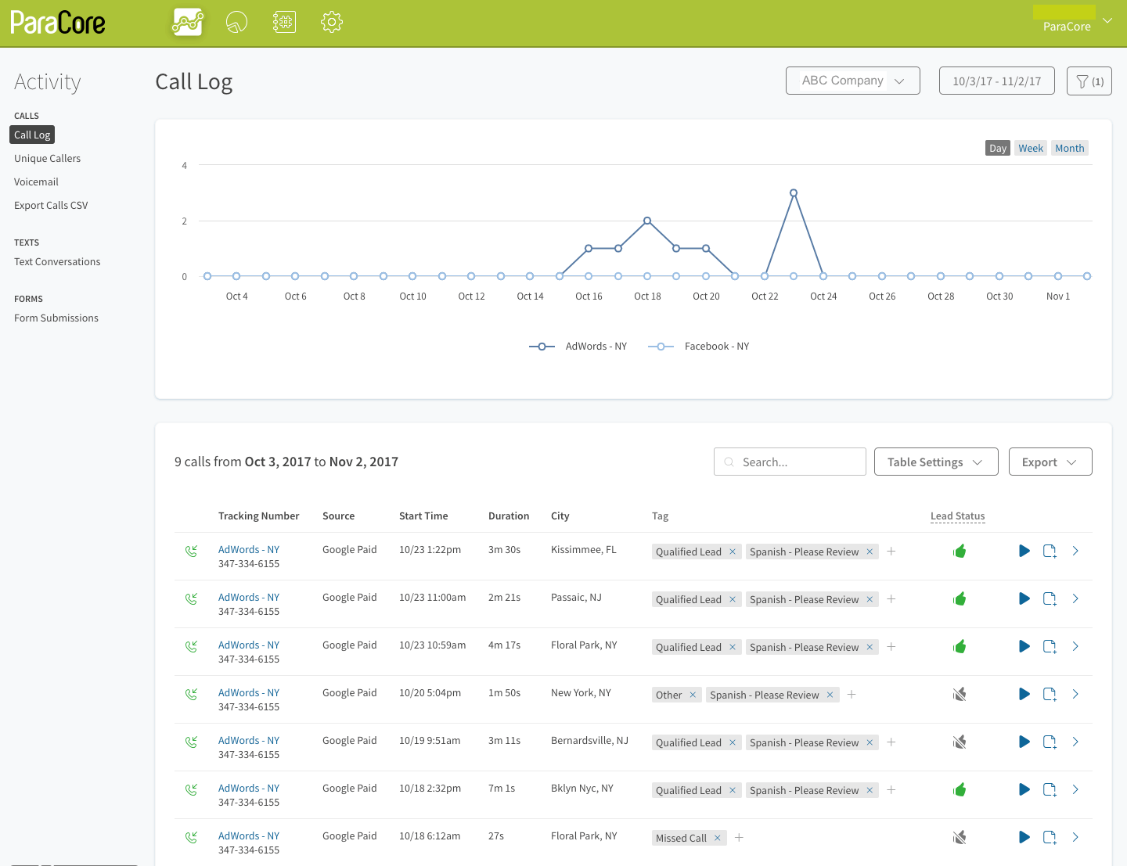The width and height of the screenshot is (1127, 866).
Task: Open Form Submissions in sidebar
Action: pyautogui.click(x=56, y=318)
